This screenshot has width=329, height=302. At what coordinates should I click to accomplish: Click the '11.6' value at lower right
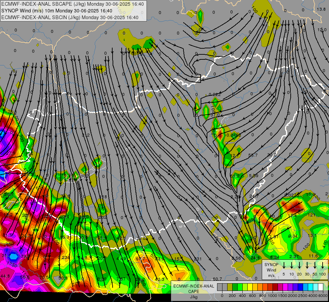click(x=313, y=256)
